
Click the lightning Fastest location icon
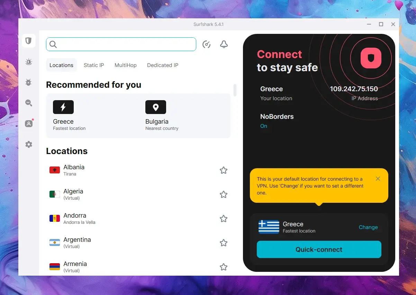[63, 107]
